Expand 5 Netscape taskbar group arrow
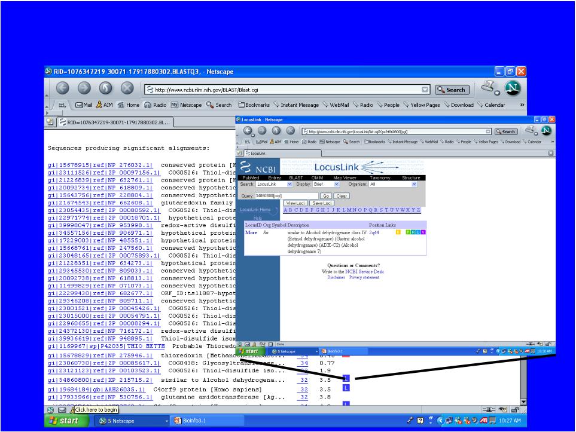This screenshot has height=432, width=576. (x=167, y=421)
